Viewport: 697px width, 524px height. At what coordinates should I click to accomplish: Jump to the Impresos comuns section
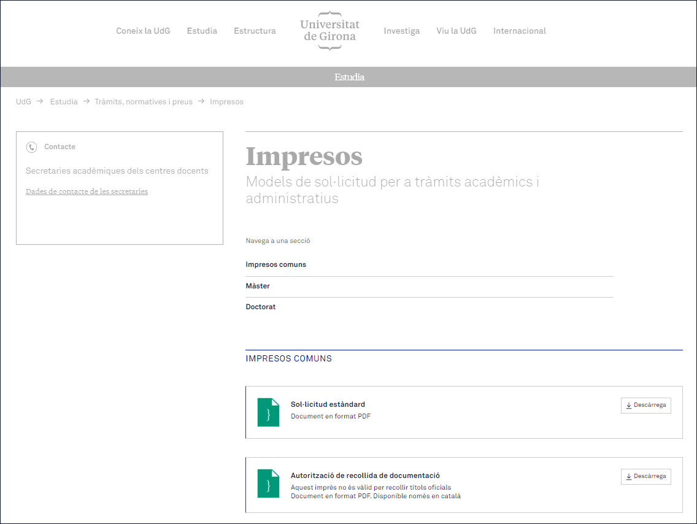[275, 265]
